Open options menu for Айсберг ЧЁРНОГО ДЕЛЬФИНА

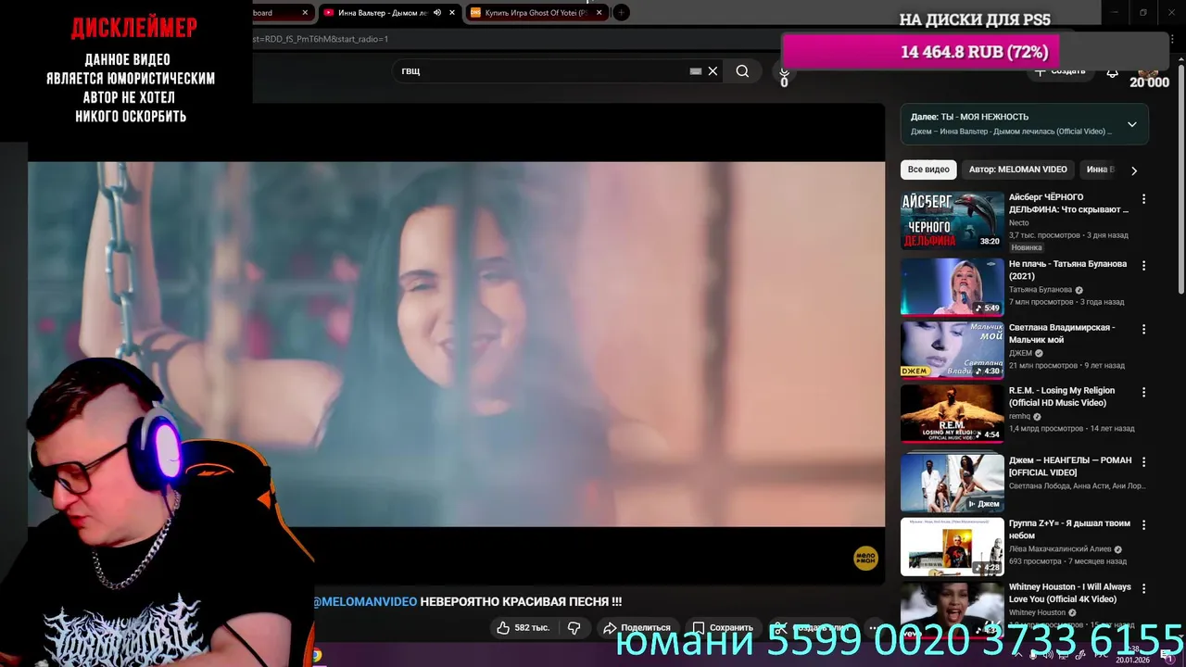(x=1143, y=199)
